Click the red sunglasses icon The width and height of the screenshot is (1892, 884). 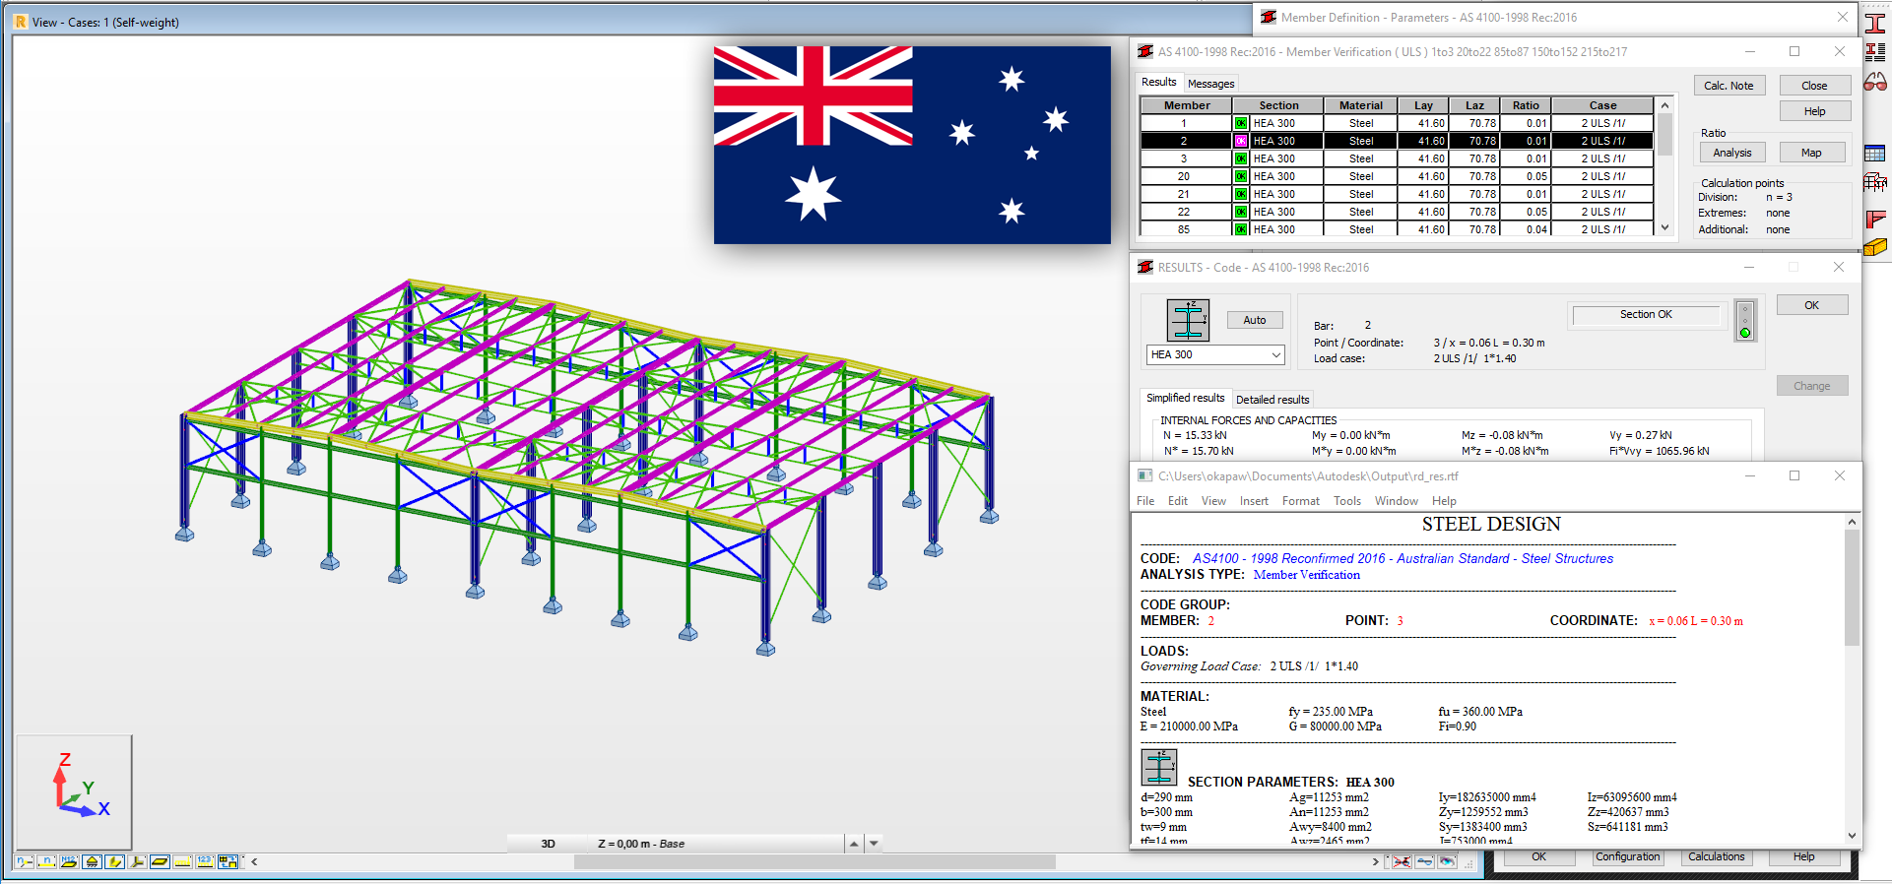click(1875, 83)
